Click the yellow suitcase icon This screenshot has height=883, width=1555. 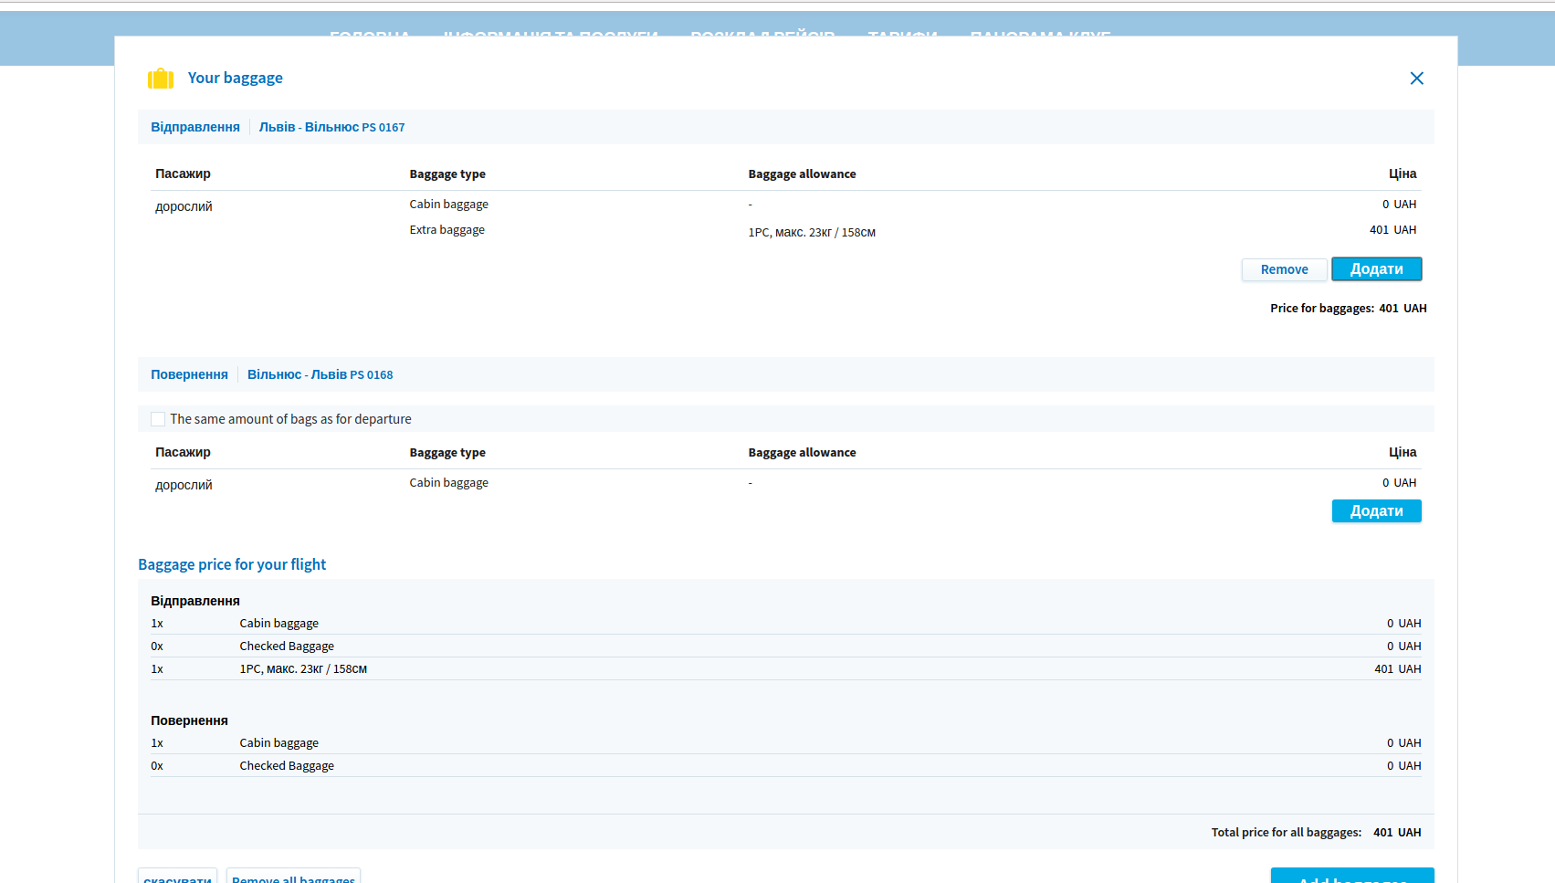(161, 79)
